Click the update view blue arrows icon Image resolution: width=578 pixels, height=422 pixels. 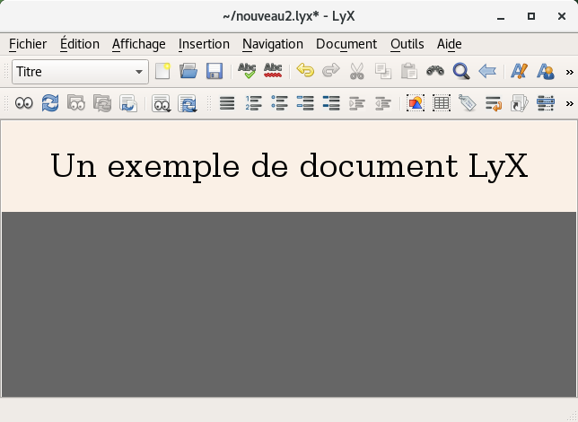tap(50, 103)
